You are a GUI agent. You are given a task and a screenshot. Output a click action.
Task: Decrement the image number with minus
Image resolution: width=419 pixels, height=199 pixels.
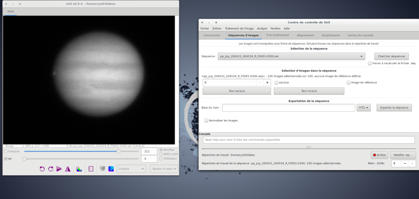click(x=260, y=83)
